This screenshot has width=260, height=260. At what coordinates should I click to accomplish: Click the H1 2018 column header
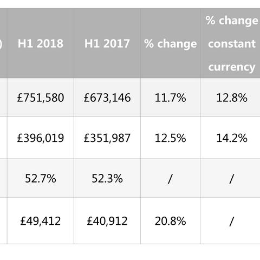pyautogui.click(x=41, y=43)
